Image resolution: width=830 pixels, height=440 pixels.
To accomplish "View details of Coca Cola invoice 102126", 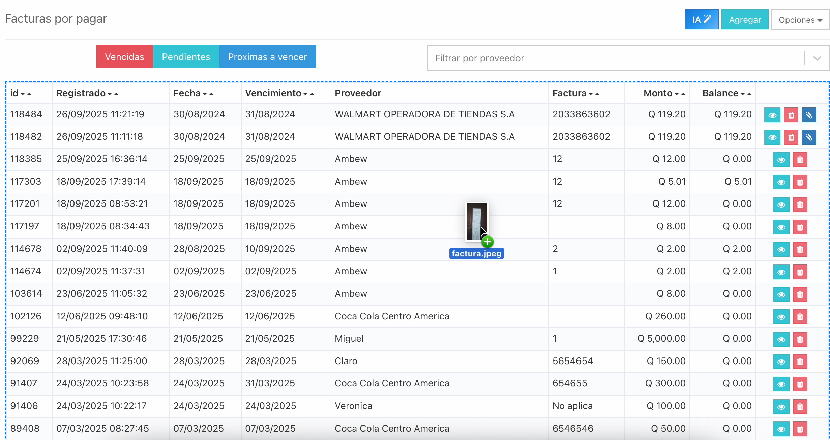I will click(781, 317).
